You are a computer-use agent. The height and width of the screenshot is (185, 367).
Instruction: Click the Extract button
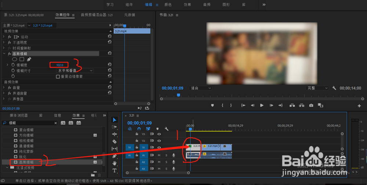tap(301, 106)
